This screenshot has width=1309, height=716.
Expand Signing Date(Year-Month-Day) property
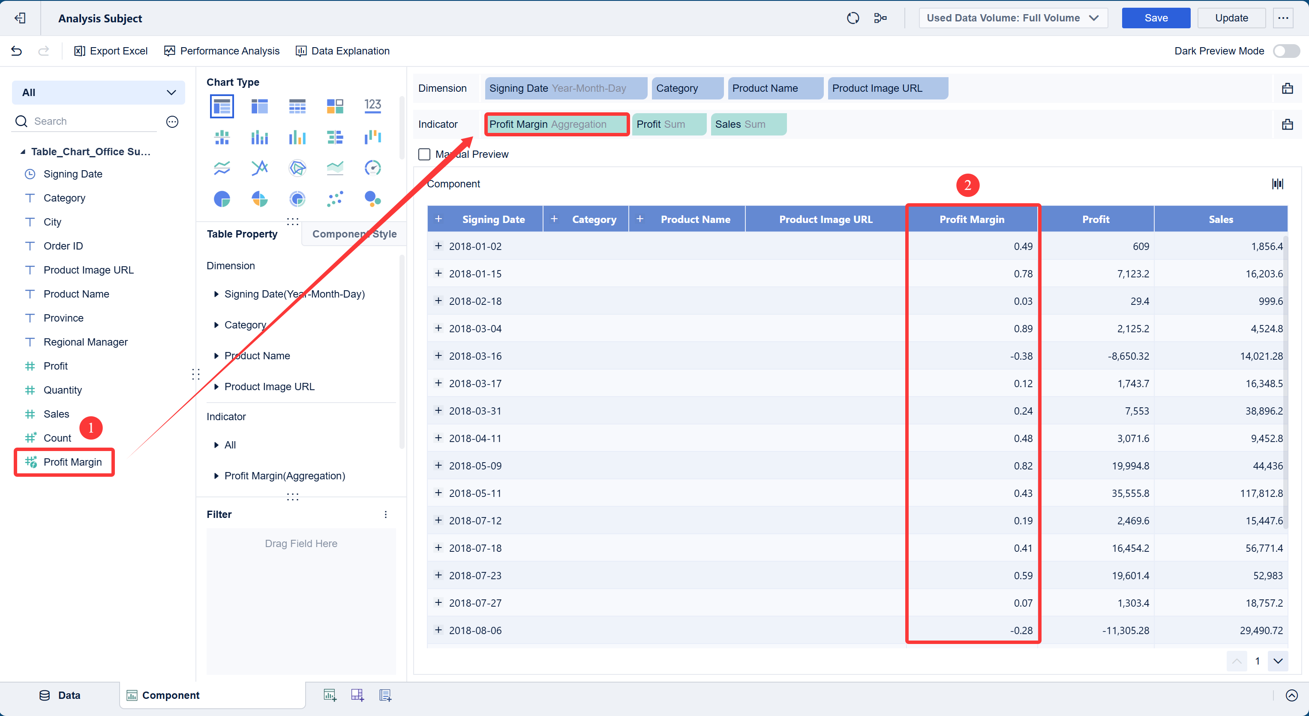216,294
